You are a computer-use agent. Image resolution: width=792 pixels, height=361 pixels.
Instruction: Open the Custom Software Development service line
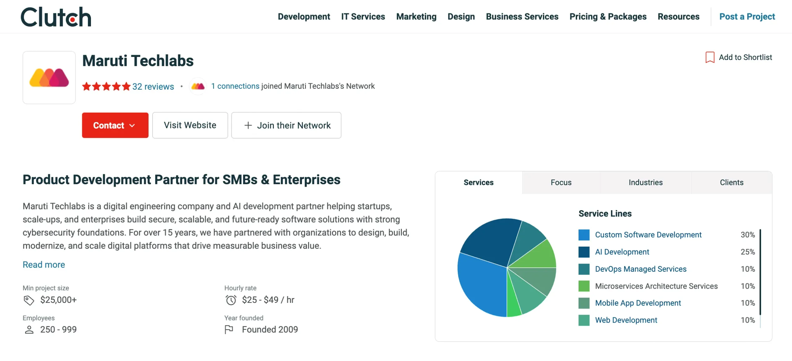(x=648, y=235)
